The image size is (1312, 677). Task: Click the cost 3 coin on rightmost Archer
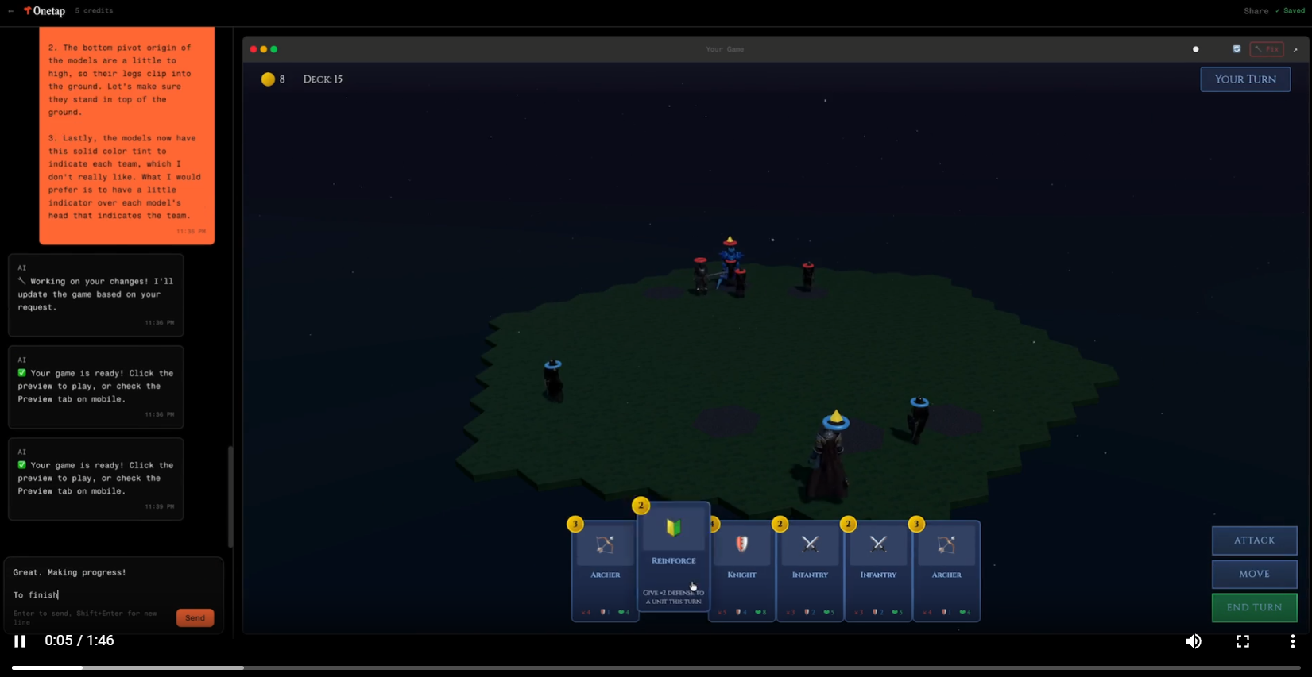(916, 524)
